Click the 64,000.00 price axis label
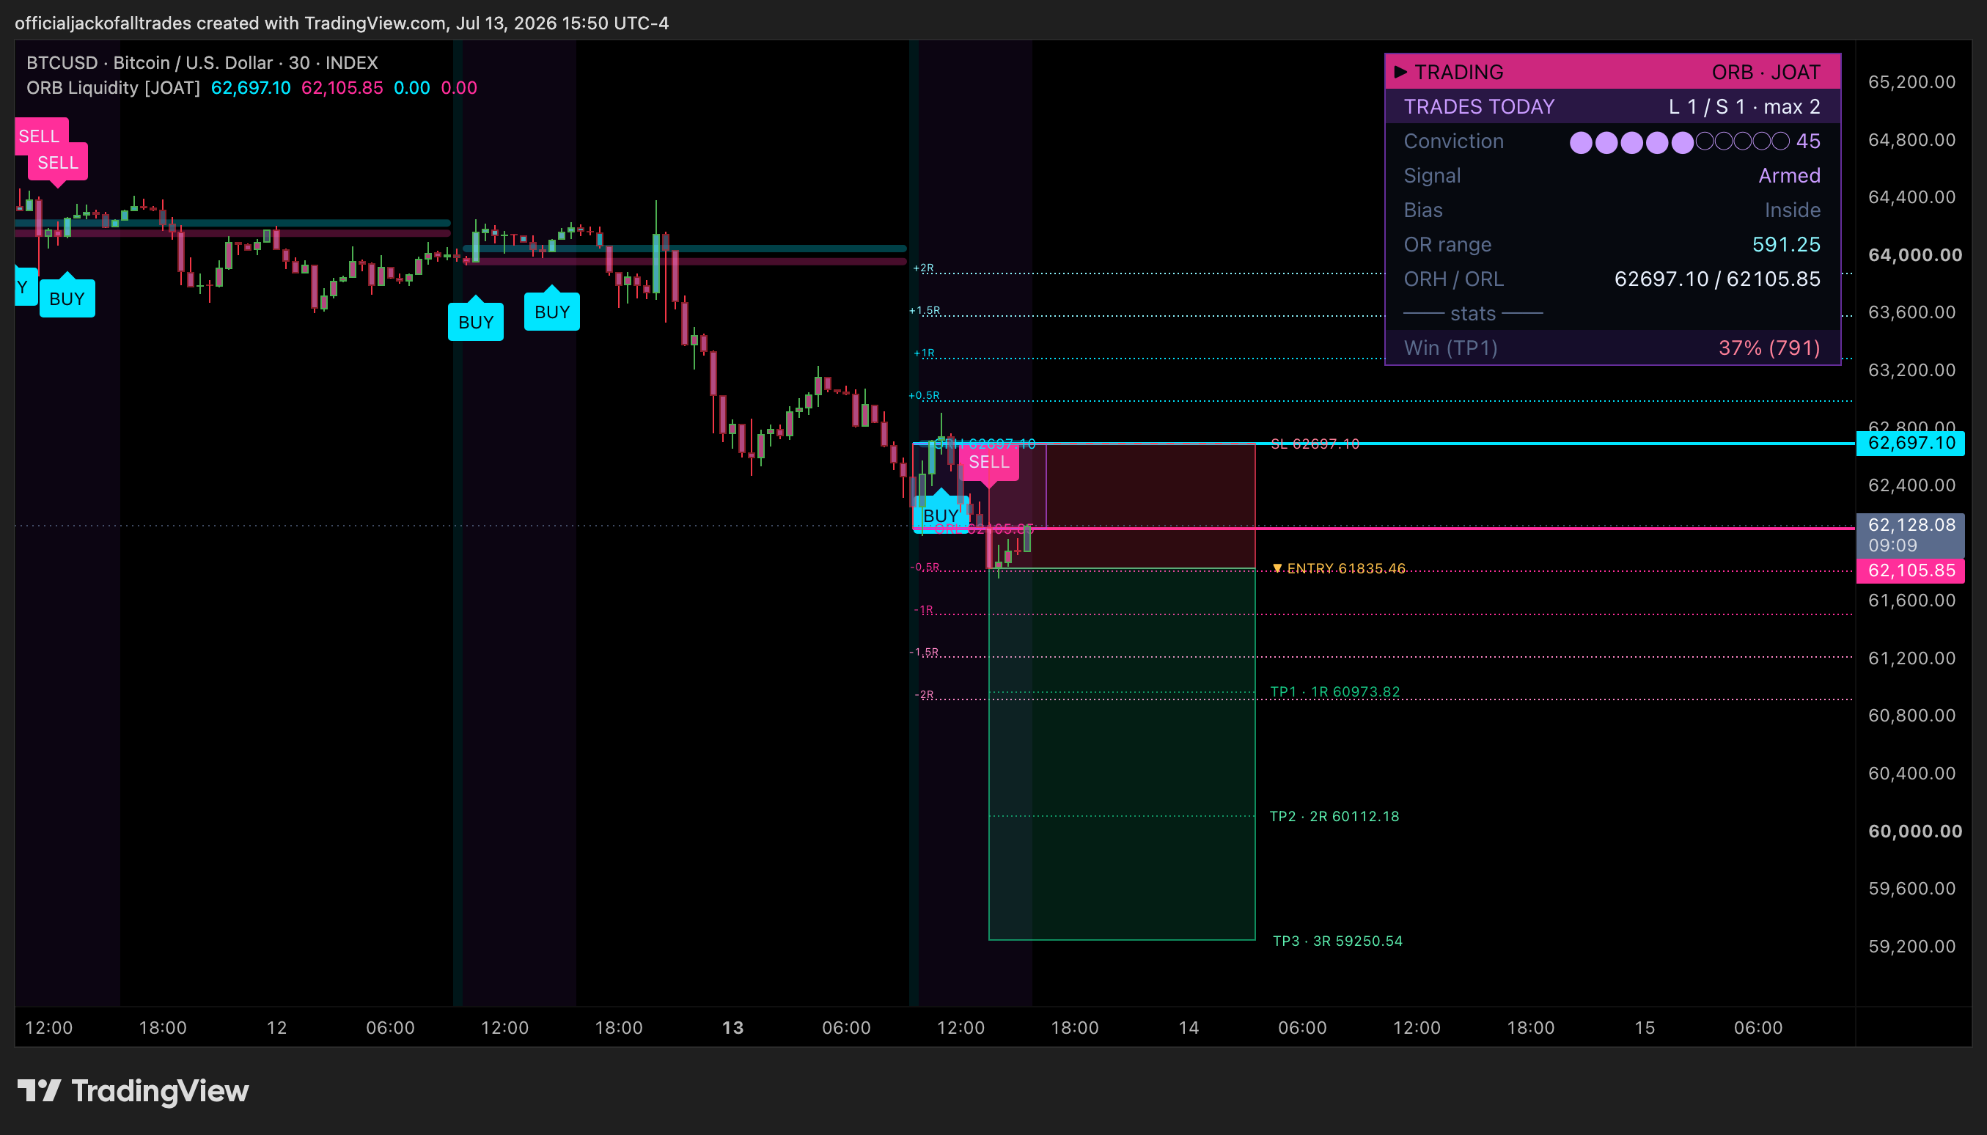 coord(1914,255)
